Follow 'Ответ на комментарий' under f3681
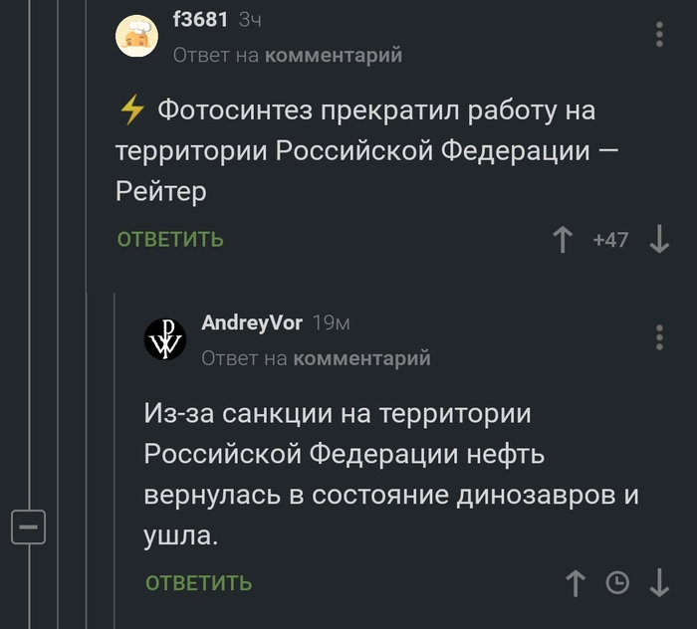The image size is (697, 629). tap(288, 56)
